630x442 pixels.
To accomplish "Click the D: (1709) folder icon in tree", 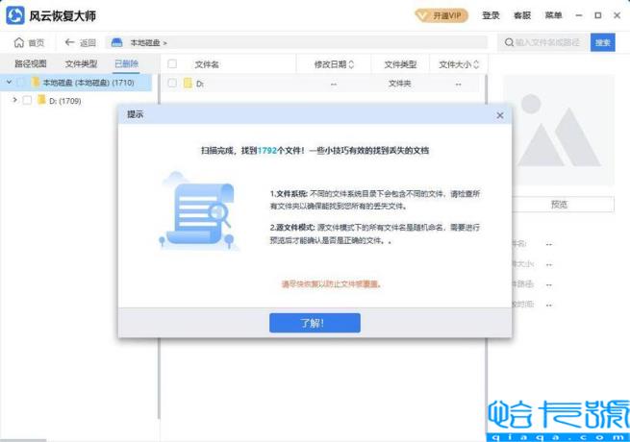I will [41, 100].
